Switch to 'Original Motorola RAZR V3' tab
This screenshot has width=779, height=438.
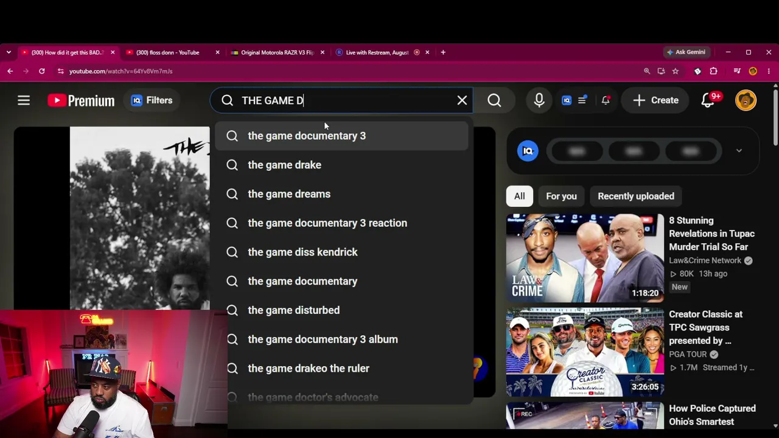tap(278, 52)
